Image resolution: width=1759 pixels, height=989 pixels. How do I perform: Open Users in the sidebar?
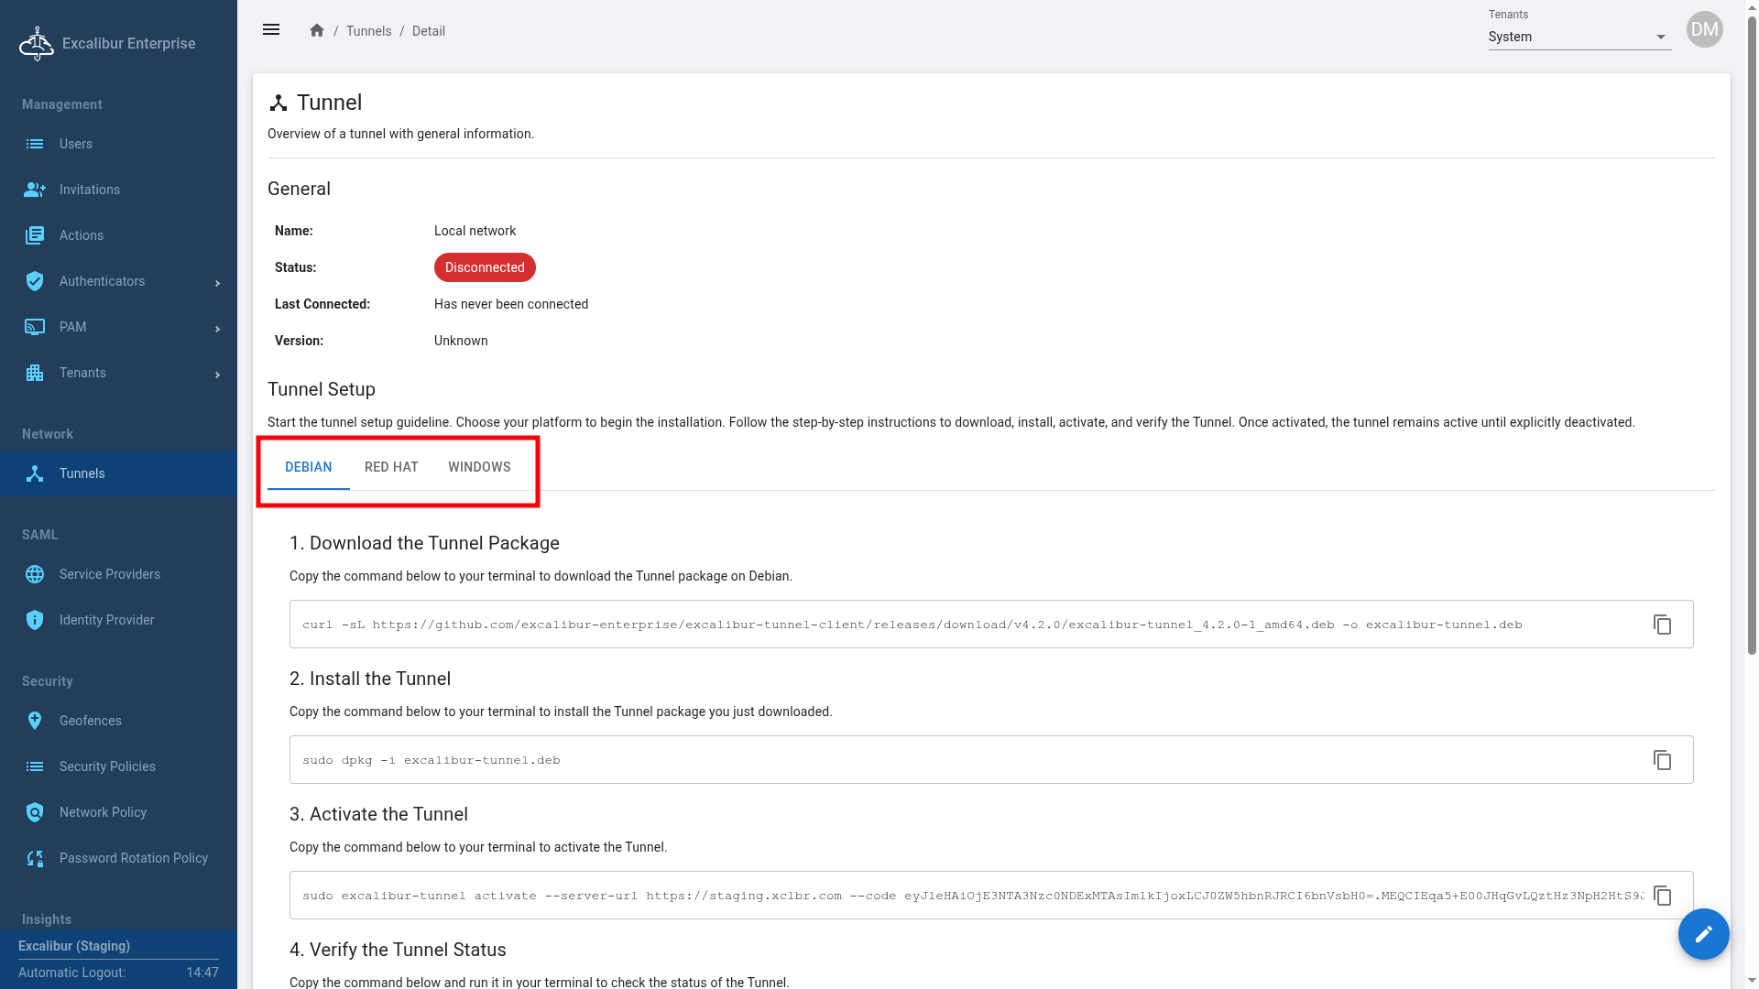pyautogui.click(x=75, y=144)
